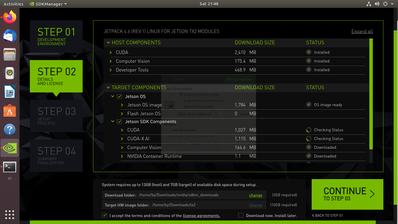Image resolution: width=398 pixels, height=224 pixels.
Task: Expand the CUDA-X AI row
Action: click(122, 139)
